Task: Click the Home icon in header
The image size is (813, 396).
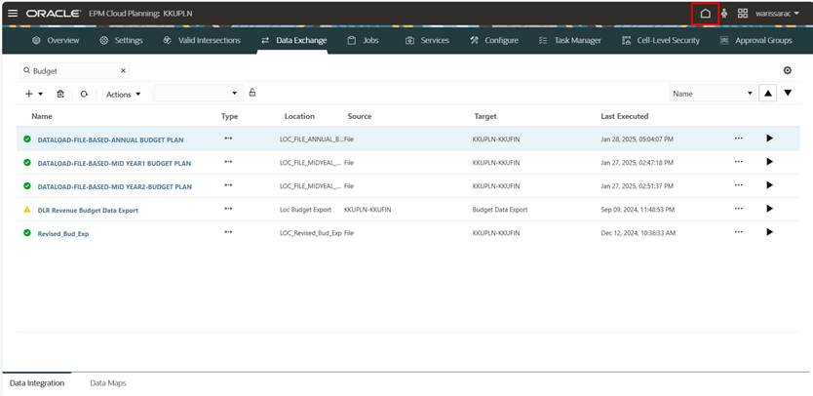Action: (x=705, y=14)
